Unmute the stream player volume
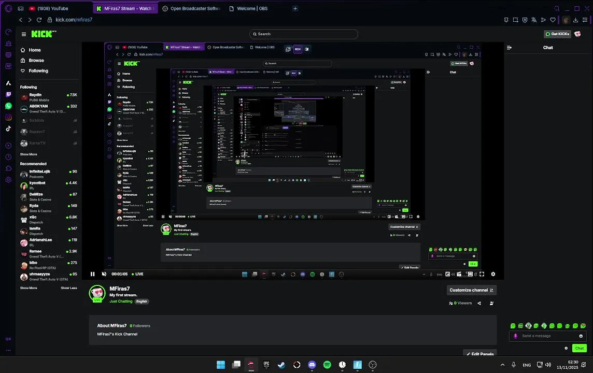The width and height of the screenshot is (593, 373). coord(104,274)
